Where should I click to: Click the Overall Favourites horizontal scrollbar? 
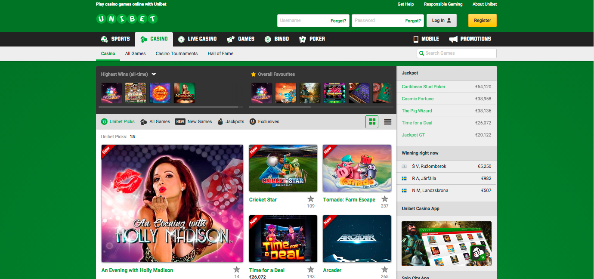click(281, 107)
